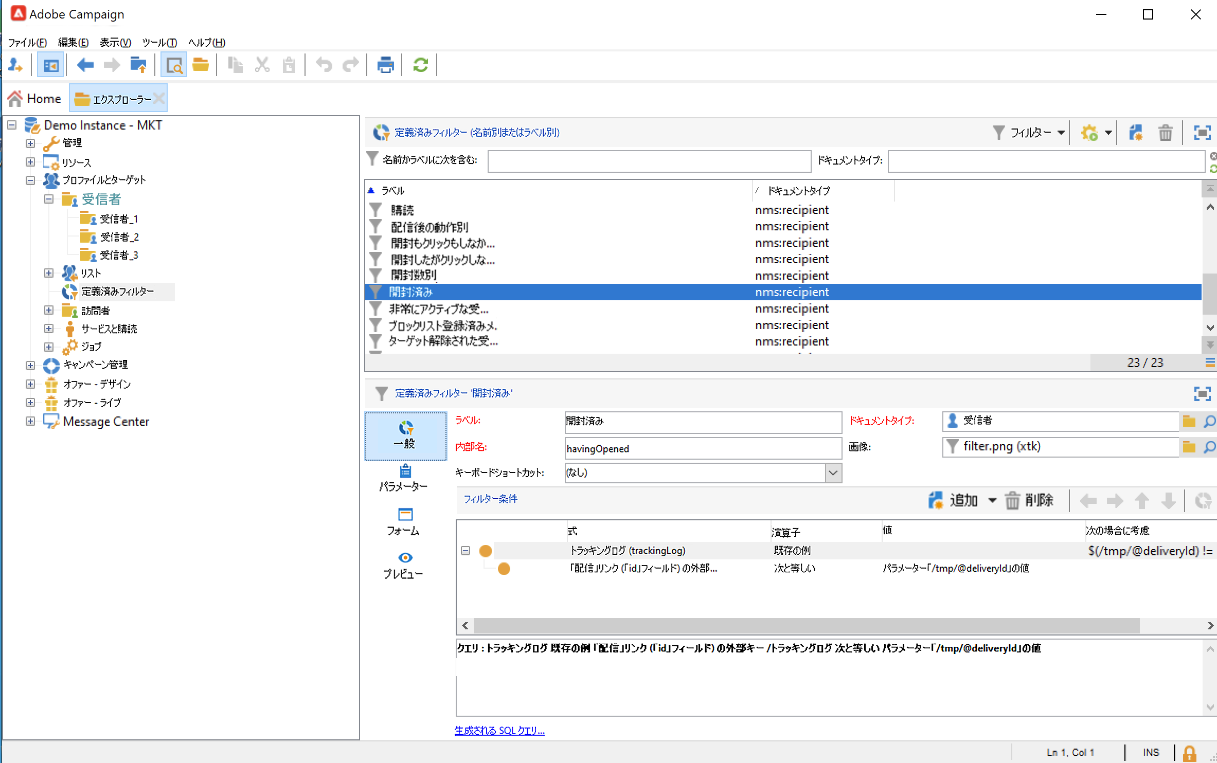Viewport: 1217px width, 763px height.
Task: Click the magnifier icon next to ドキュメントタイプ 受信者
Action: tap(1209, 421)
